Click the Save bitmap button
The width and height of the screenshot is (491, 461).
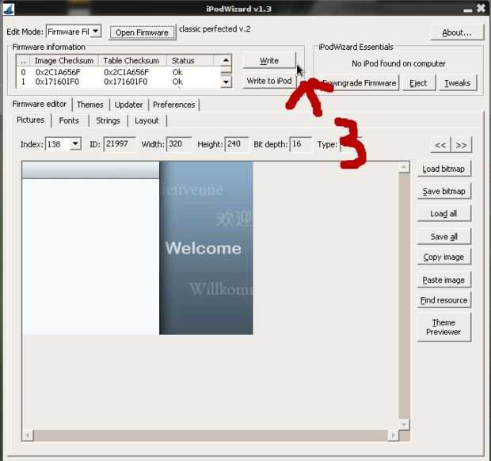443,192
